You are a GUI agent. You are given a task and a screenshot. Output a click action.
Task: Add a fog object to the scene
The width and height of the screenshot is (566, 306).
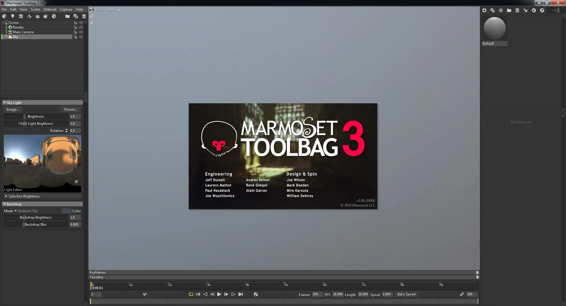click(37, 16)
